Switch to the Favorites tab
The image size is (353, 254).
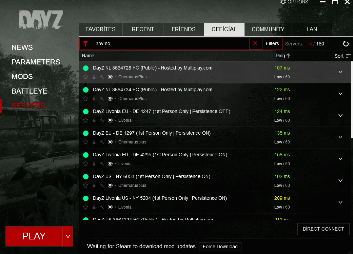click(x=100, y=29)
